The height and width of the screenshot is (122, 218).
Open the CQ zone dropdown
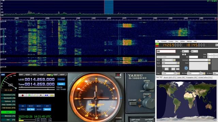173,69
